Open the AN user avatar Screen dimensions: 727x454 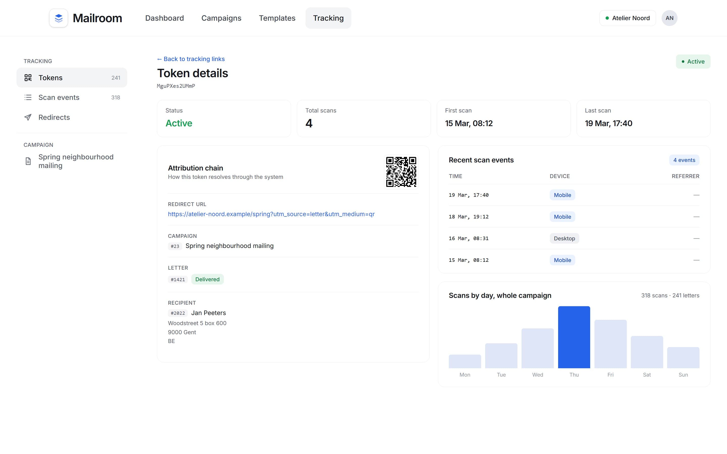pos(669,18)
